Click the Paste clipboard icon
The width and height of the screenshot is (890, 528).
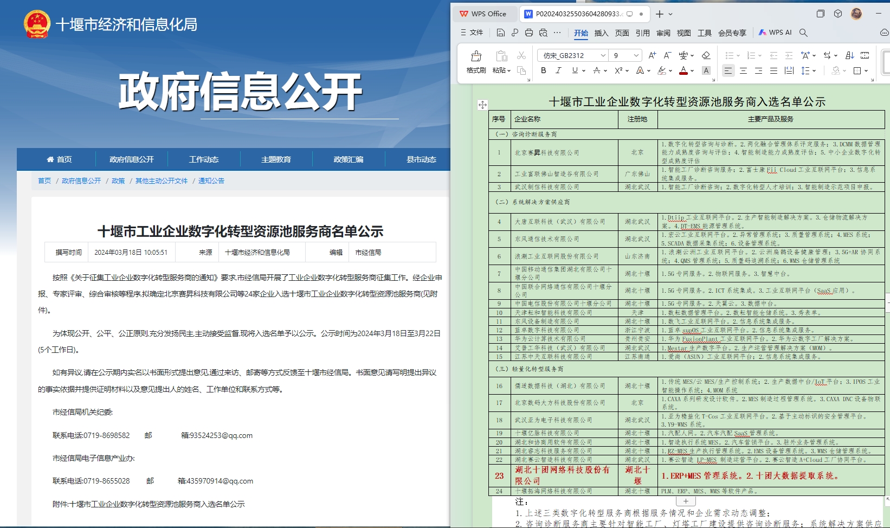pyautogui.click(x=501, y=56)
